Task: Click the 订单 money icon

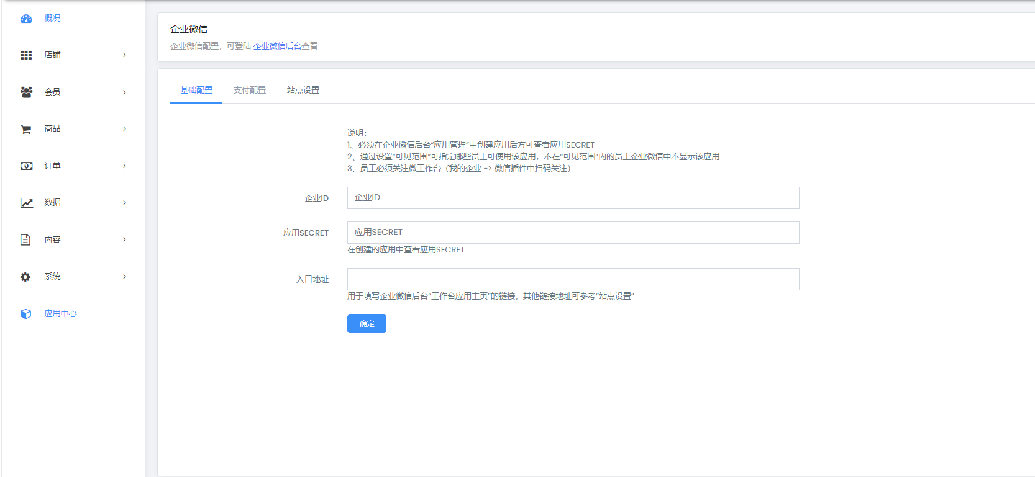Action: point(26,166)
